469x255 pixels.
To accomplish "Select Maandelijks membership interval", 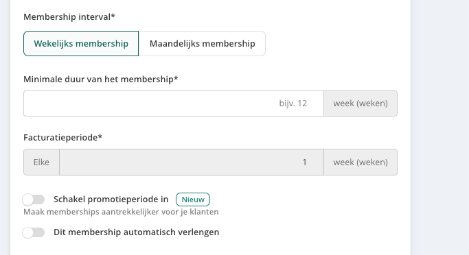I will click(x=202, y=44).
